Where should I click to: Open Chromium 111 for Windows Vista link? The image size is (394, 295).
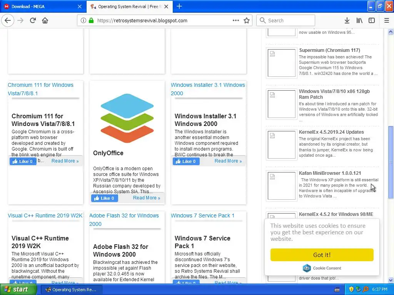[x=40, y=89]
